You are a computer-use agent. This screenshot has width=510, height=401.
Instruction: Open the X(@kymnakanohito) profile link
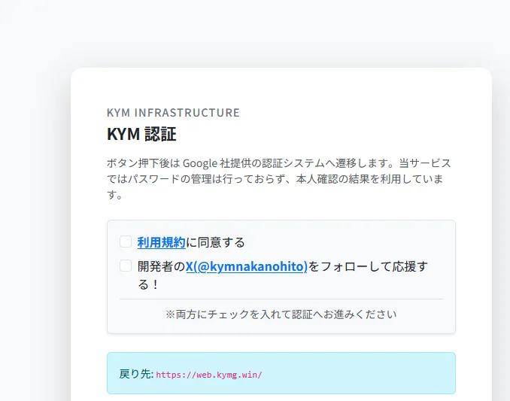[x=247, y=266]
